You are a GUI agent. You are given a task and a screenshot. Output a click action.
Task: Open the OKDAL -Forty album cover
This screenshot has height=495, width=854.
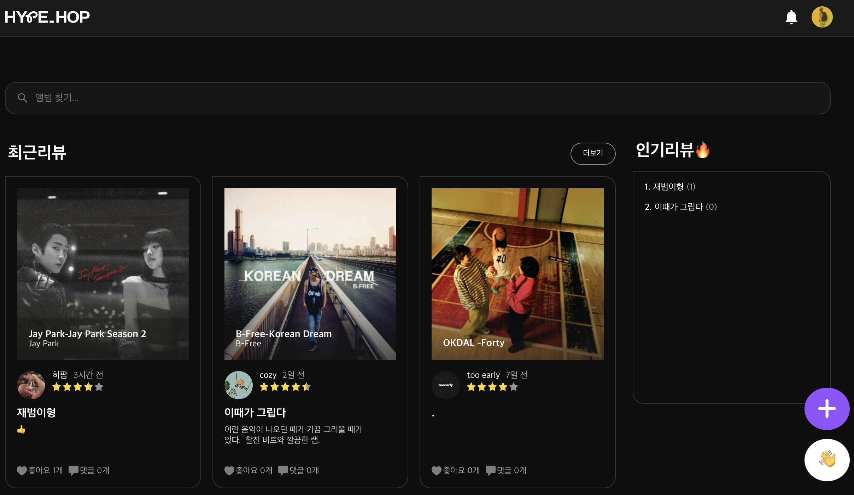pos(517,274)
